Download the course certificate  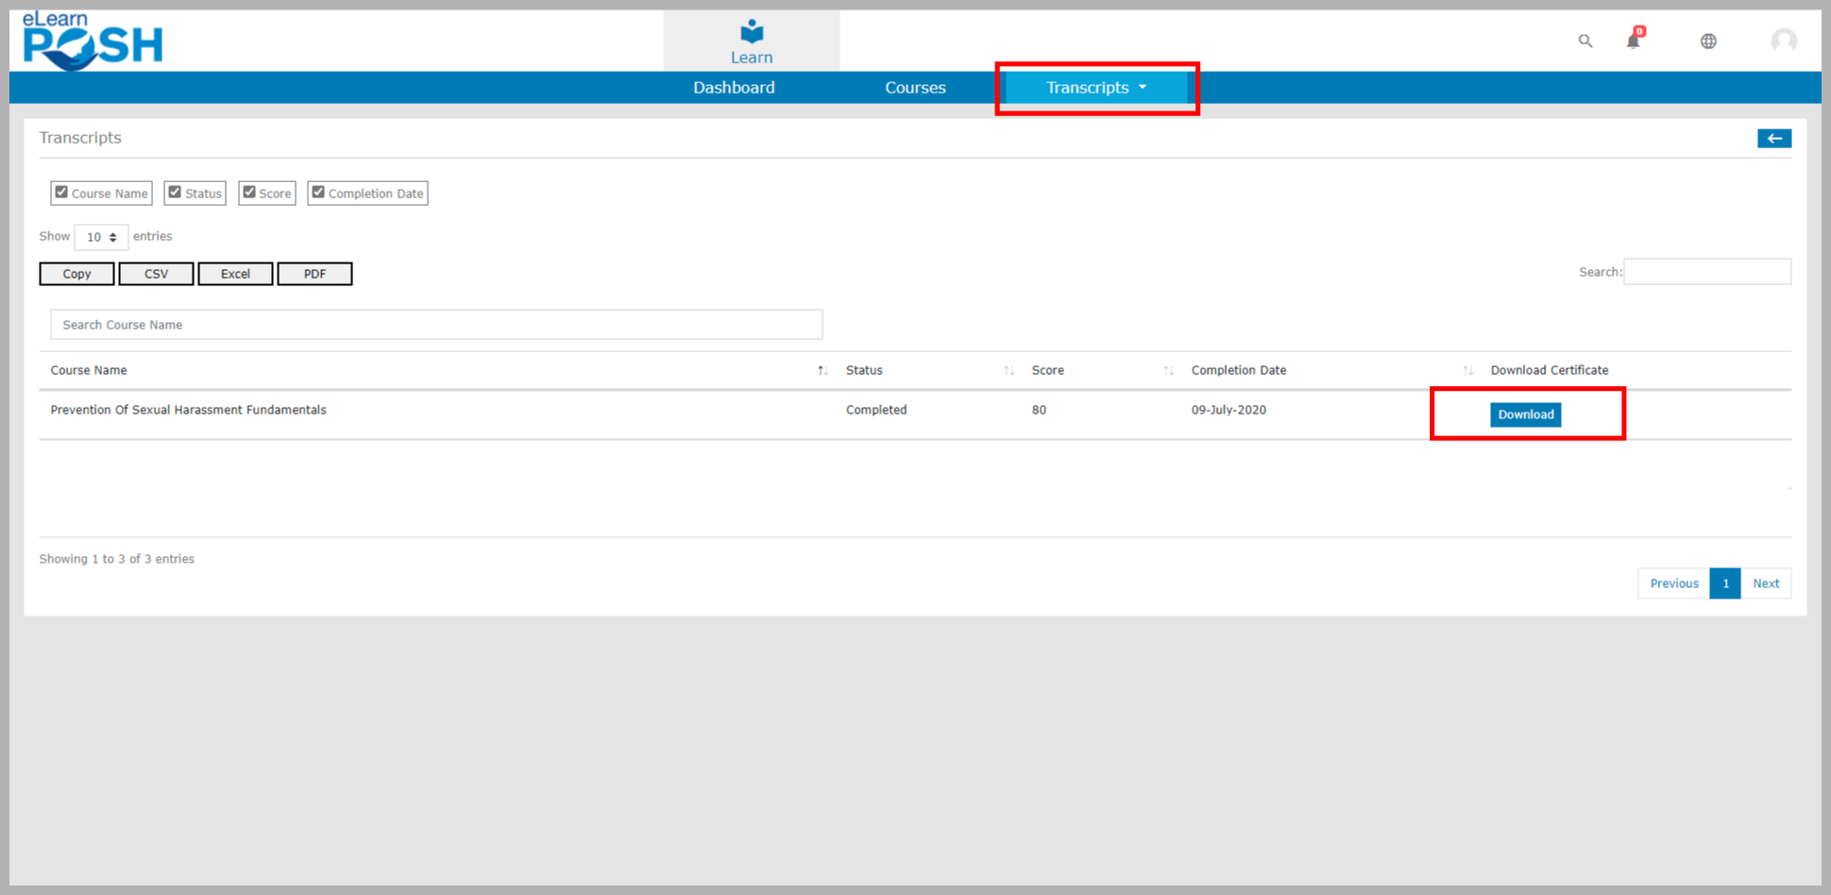click(x=1525, y=414)
